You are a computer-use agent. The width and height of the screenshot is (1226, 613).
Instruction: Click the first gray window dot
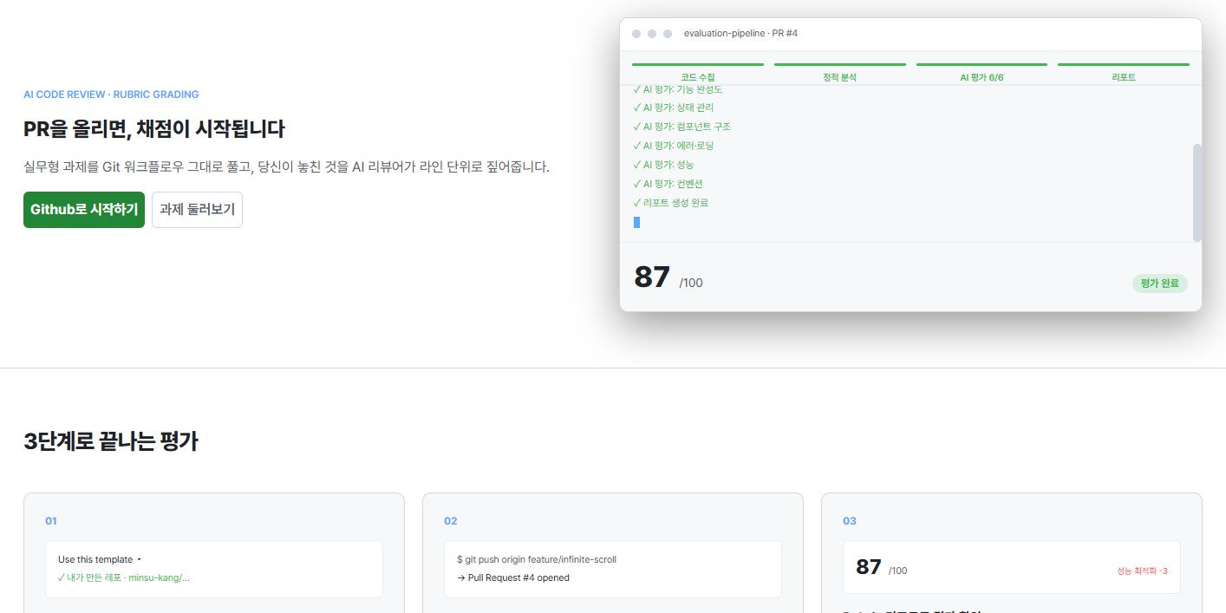point(636,34)
